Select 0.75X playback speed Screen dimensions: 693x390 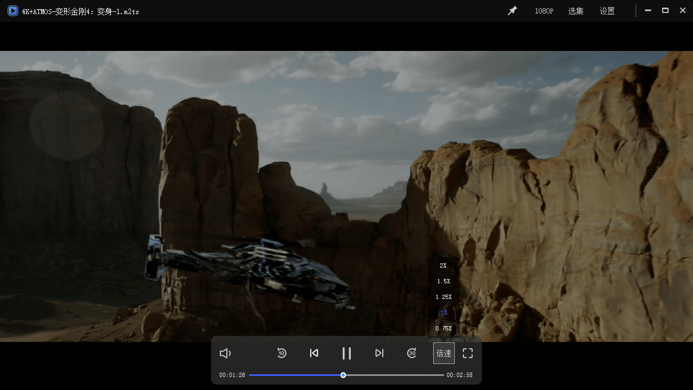tap(443, 329)
